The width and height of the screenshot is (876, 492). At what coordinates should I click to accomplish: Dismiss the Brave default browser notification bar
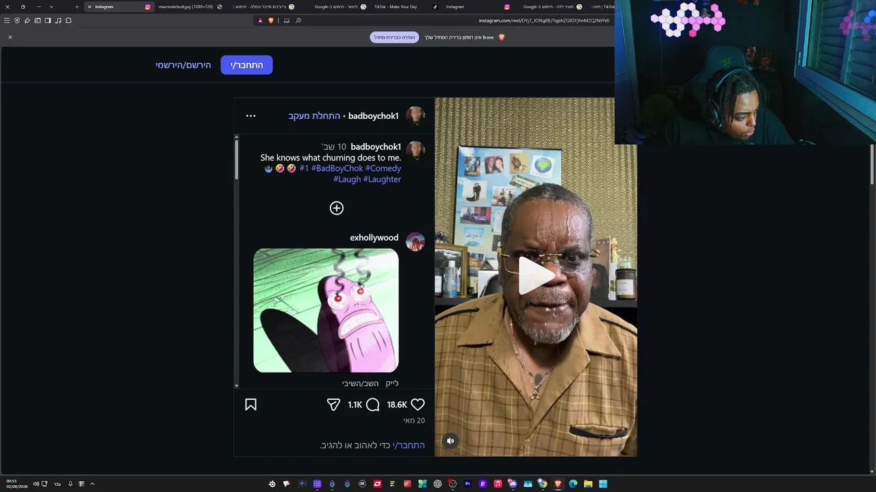[10, 37]
